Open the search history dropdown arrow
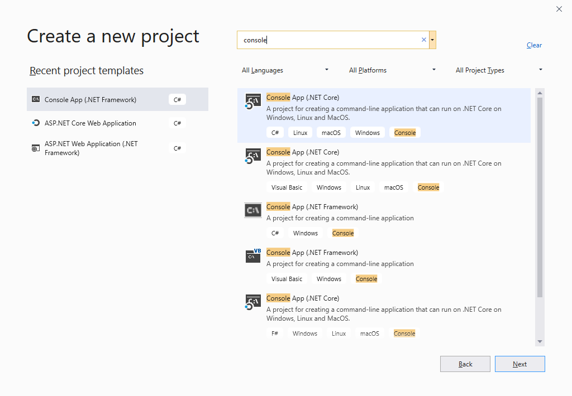572x396 pixels. [432, 40]
